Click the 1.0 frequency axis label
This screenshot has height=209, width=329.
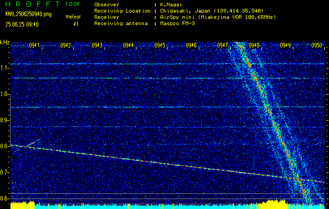pyautogui.click(x=4, y=94)
